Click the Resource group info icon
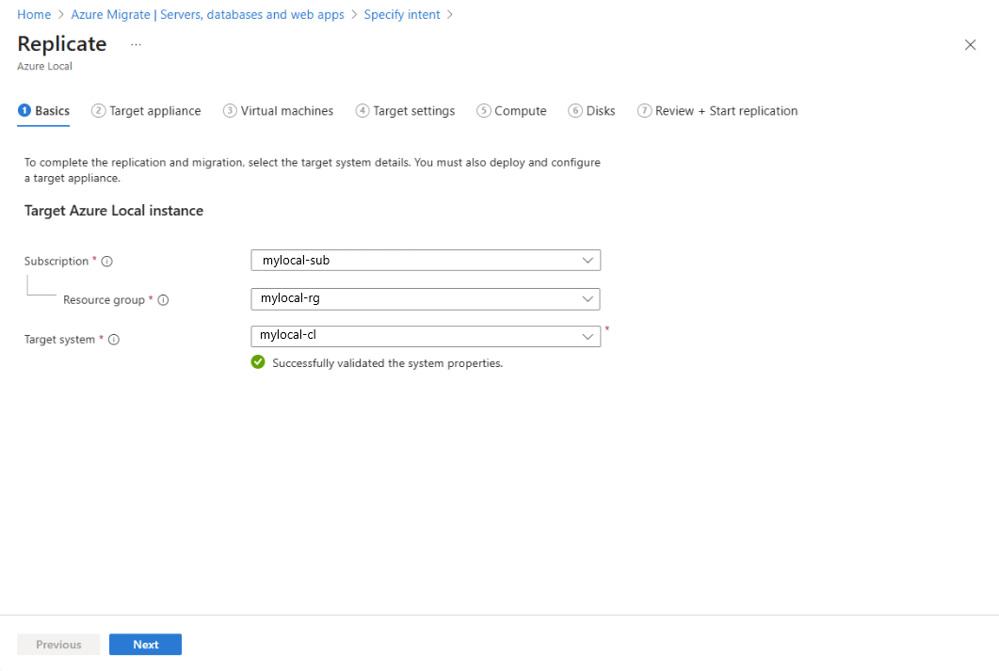This screenshot has width=999, height=671. [164, 299]
